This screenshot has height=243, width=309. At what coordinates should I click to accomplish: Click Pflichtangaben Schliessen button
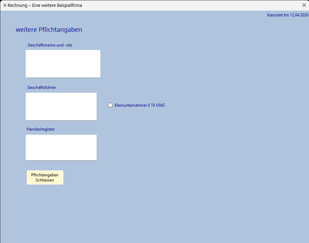click(x=45, y=178)
